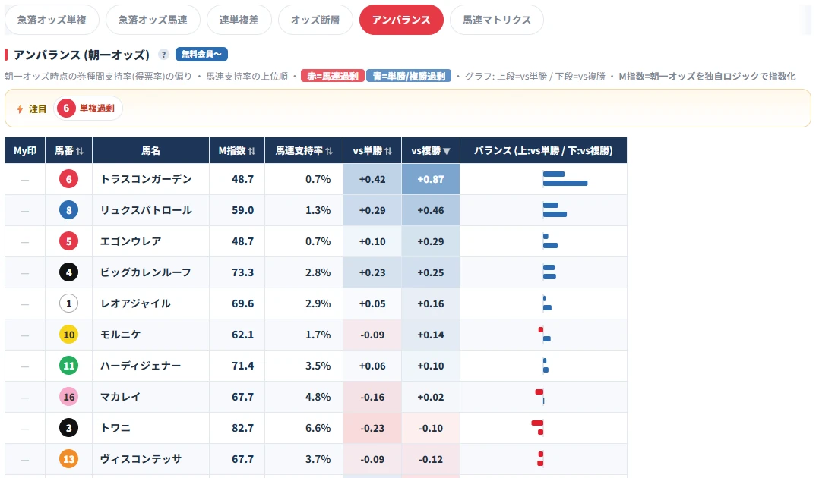Click 馬連支持率 value 4.8%

coord(318,397)
